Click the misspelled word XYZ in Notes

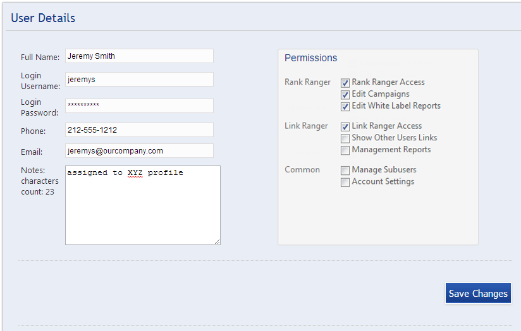click(135, 173)
